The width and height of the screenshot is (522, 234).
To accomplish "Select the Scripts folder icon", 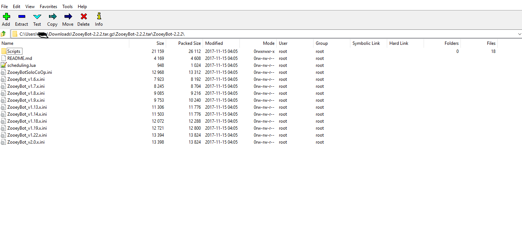I will pos(4,51).
